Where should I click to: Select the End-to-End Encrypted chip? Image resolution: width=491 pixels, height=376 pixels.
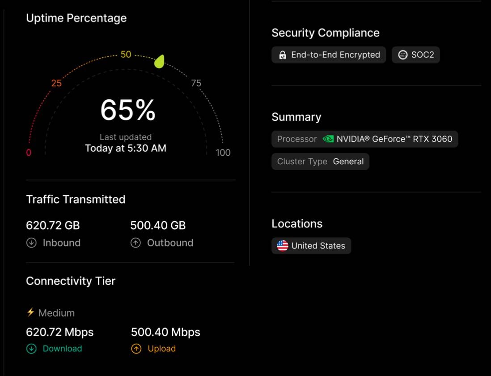(329, 55)
